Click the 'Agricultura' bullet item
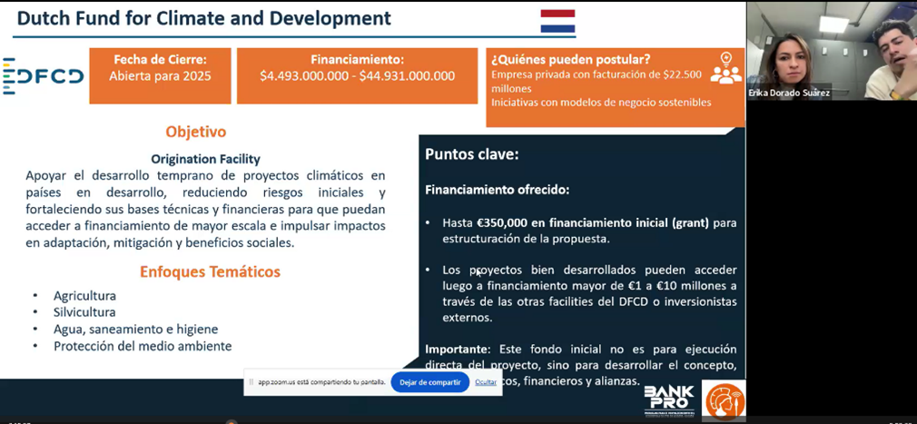 tap(84, 296)
